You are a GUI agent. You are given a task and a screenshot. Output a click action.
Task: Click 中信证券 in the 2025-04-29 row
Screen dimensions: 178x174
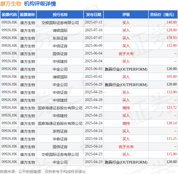click(x=60, y=92)
